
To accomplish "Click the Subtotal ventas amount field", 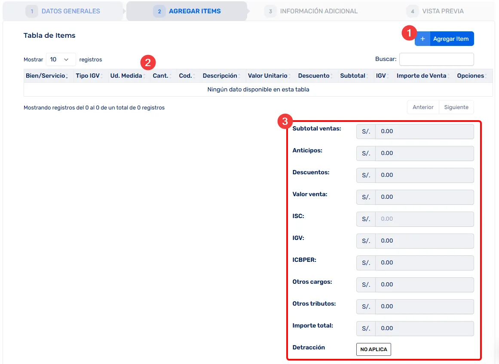I will click(x=424, y=131).
